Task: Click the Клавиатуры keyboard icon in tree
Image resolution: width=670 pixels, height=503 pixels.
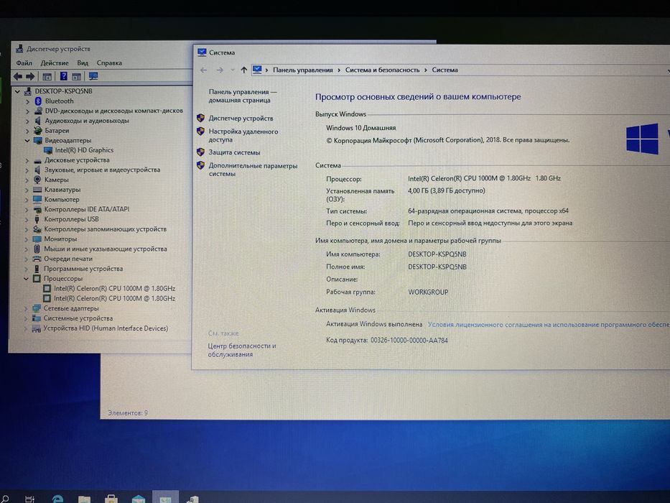Action: click(37, 190)
